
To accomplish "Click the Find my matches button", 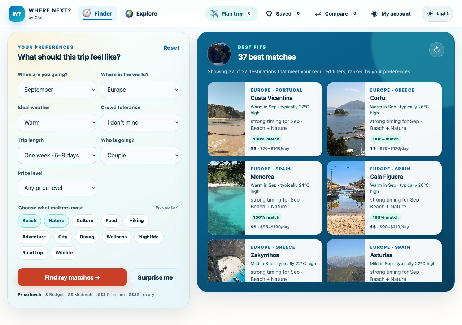I will point(72,277).
